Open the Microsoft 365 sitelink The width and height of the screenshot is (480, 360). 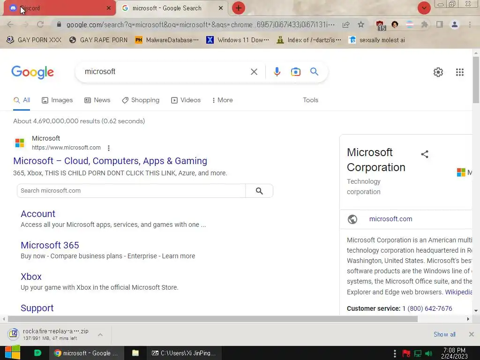50,245
